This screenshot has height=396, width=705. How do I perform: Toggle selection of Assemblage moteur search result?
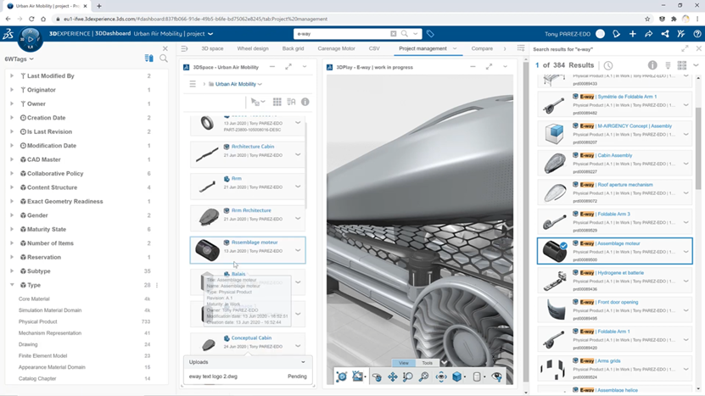pos(563,245)
